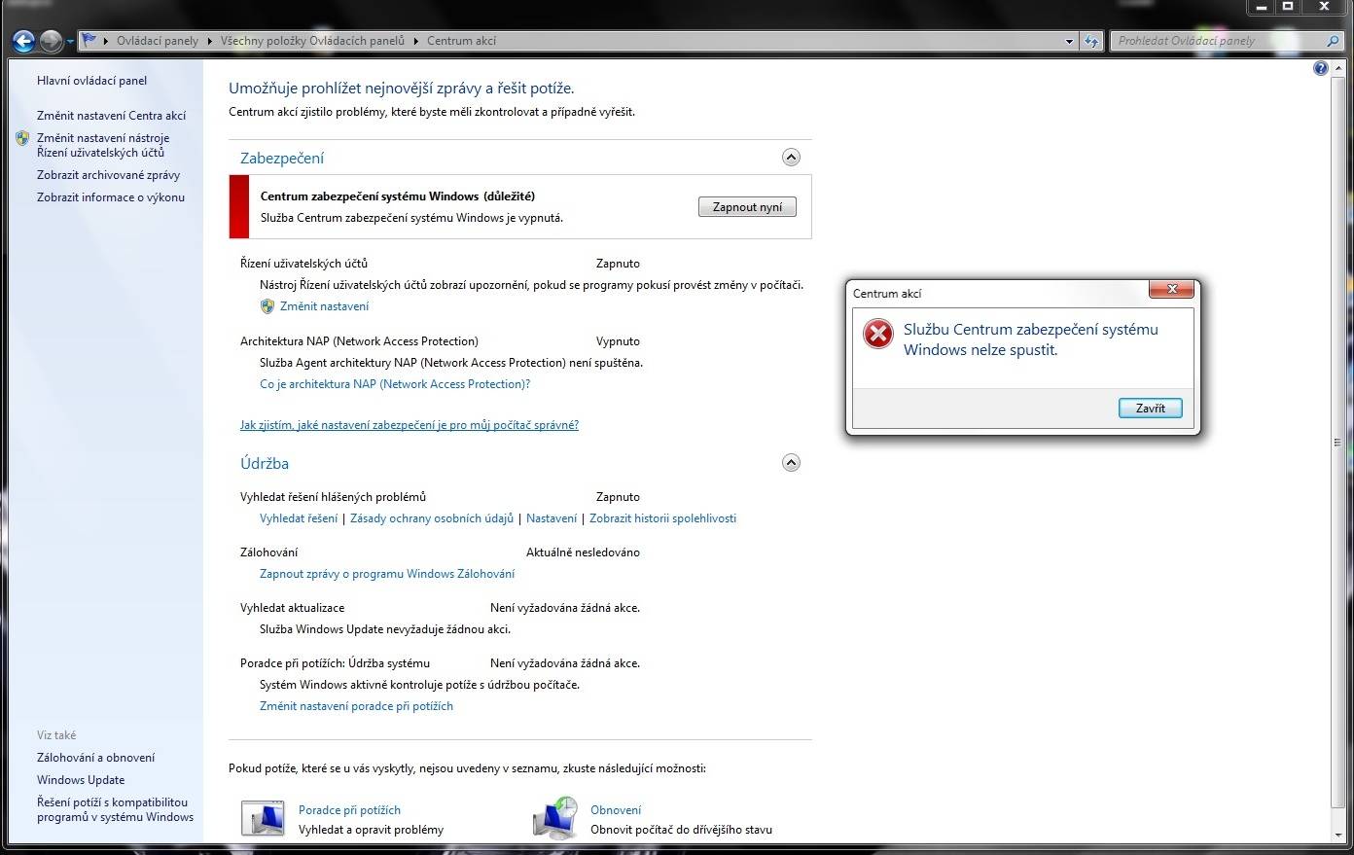This screenshot has height=855, width=1354.
Task: Open 'Nastavení' link under Údržba
Action: coord(552,518)
